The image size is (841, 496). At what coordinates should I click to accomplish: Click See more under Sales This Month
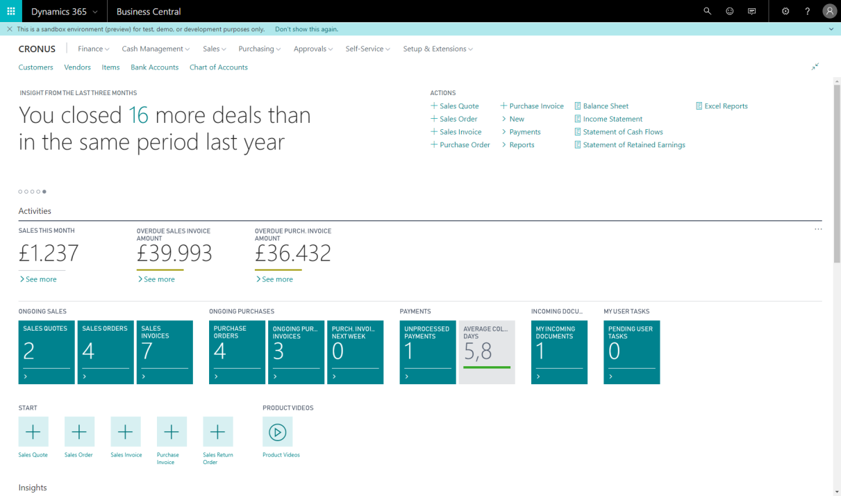point(39,279)
